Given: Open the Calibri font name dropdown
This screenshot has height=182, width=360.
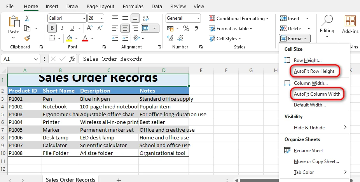Looking at the screenshot, I should pos(84,18).
